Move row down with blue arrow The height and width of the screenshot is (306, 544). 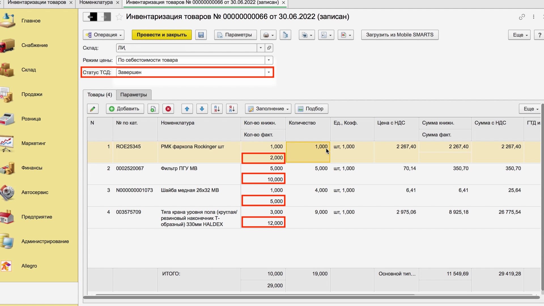click(202, 109)
